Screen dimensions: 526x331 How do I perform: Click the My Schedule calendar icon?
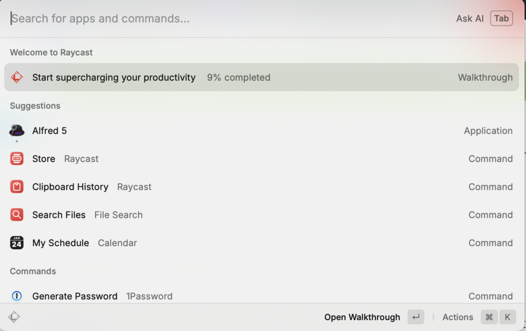[17, 243]
